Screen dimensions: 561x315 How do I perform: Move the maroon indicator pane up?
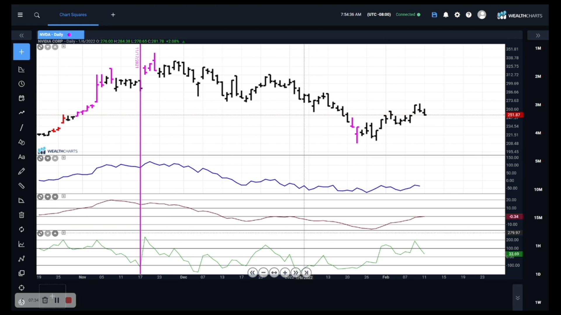pyautogui.click(x=55, y=197)
